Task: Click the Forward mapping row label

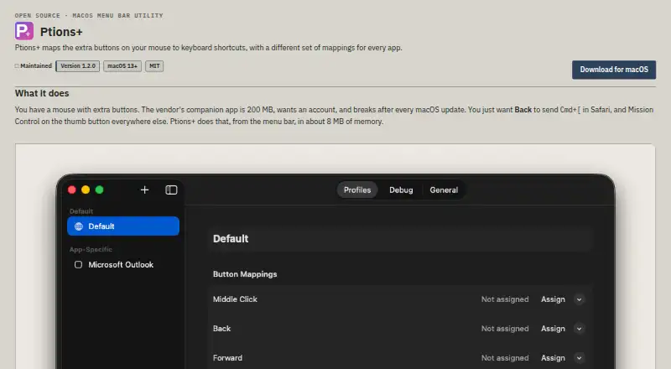Action: pyautogui.click(x=227, y=357)
